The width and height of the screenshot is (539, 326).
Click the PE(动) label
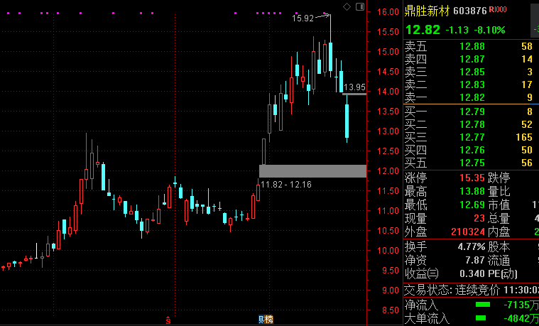click(503, 273)
